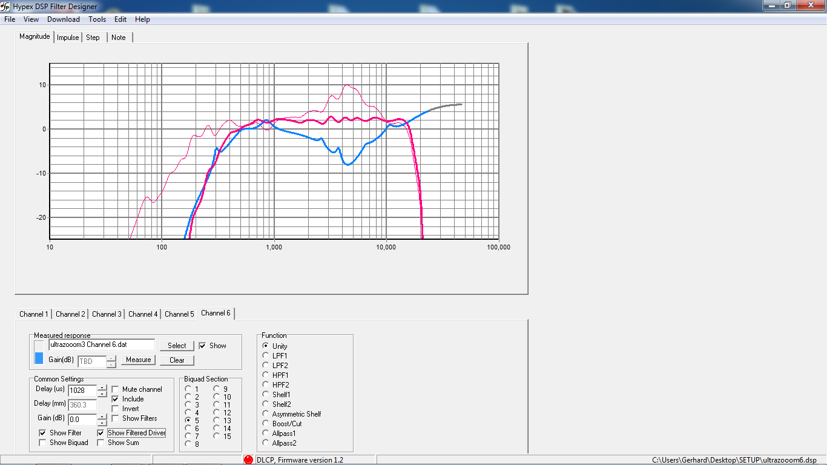Click the measured response file name field

point(102,345)
